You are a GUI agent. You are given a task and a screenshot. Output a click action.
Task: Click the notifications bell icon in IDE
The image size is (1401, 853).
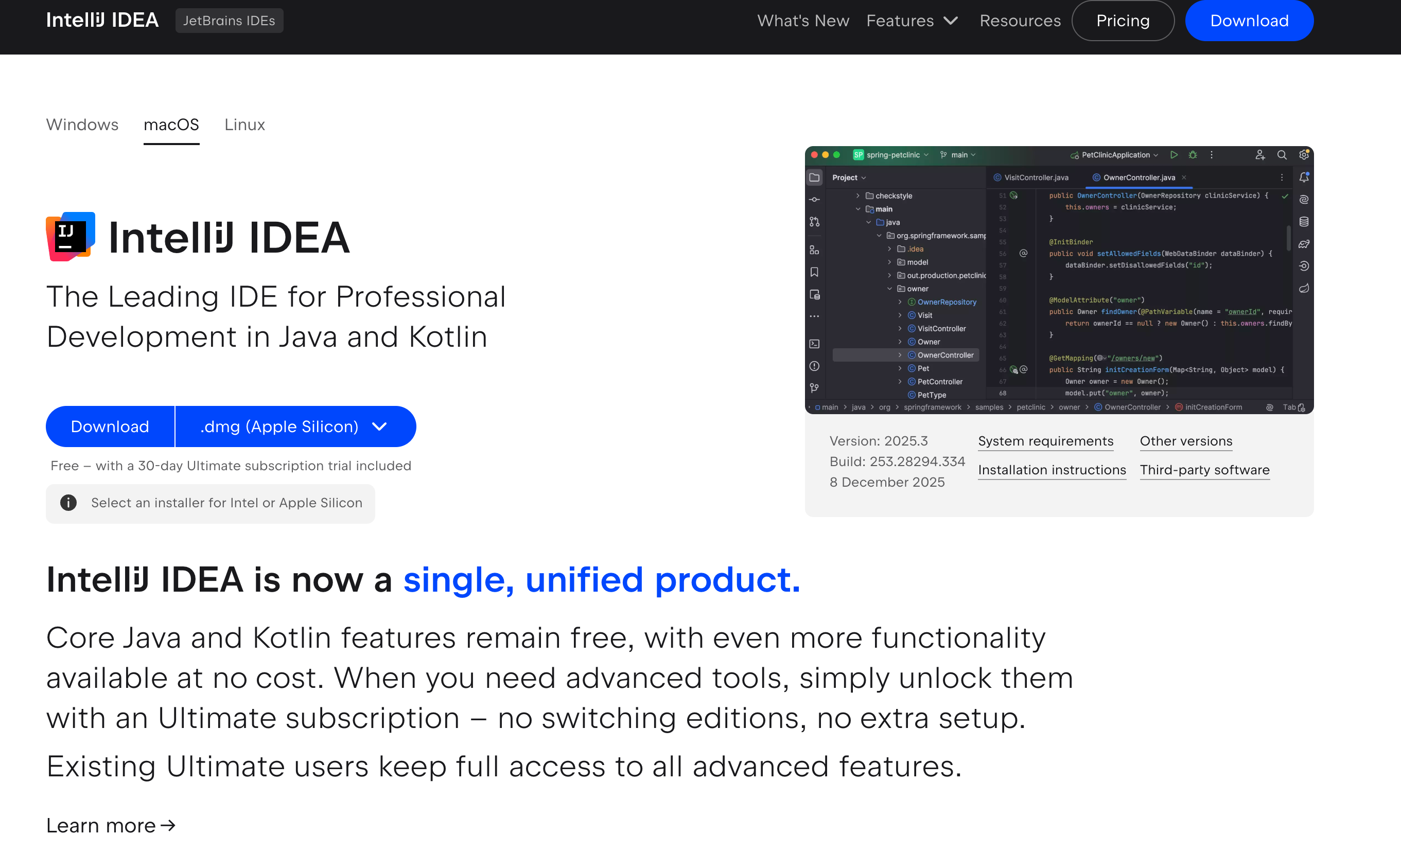click(x=1304, y=177)
